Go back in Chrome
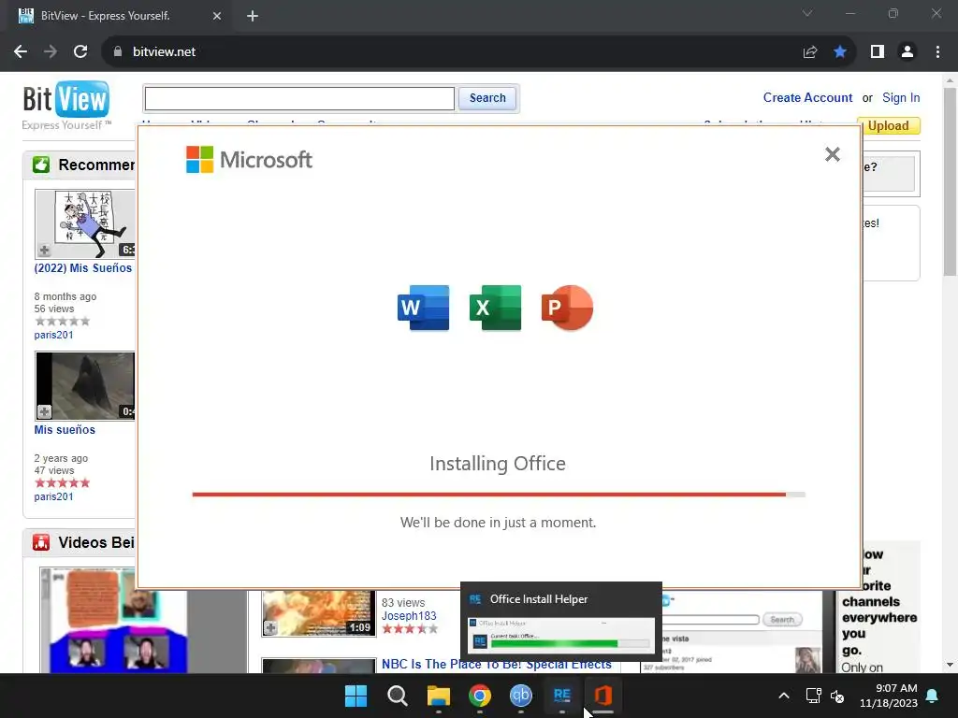958x718 pixels. click(x=21, y=52)
